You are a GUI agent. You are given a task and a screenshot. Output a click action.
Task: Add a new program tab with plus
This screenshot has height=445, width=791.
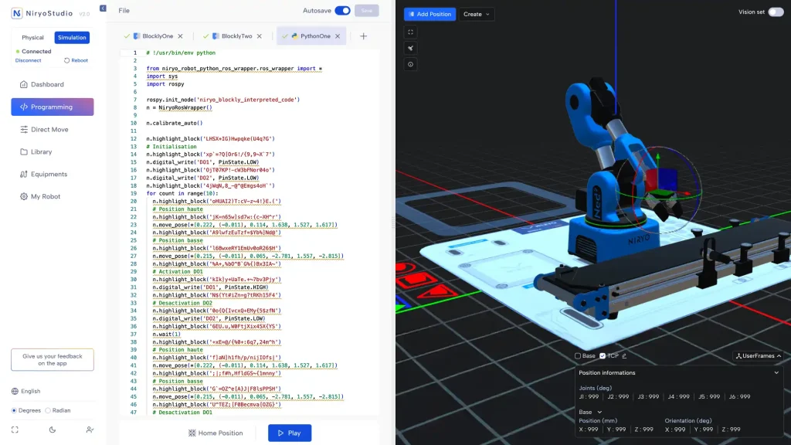pyautogui.click(x=364, y=36)
